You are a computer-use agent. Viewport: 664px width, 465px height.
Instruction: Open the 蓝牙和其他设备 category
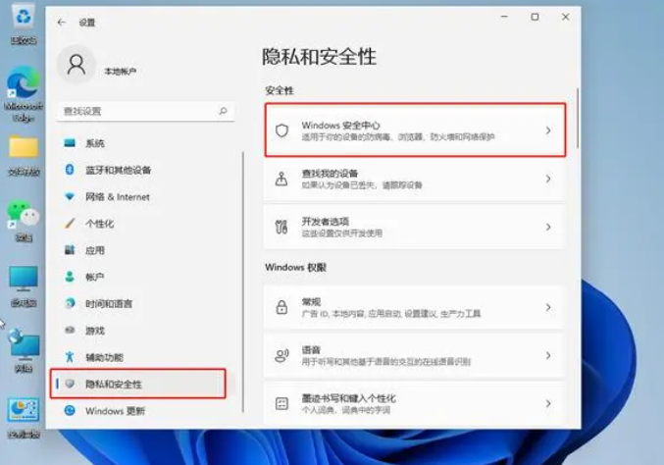[144, 170]
